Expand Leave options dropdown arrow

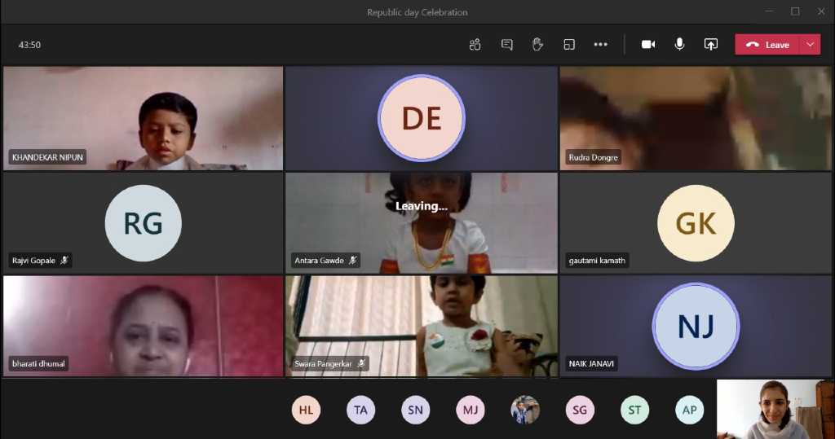click(810, 45)
